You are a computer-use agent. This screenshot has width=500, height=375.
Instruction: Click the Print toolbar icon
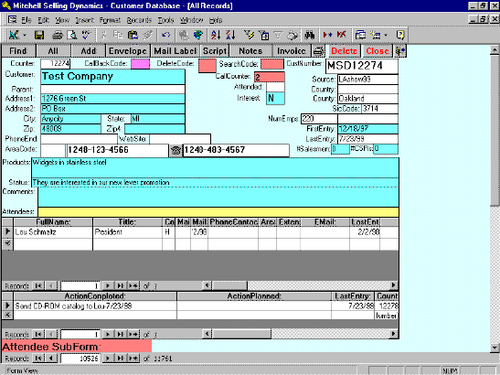[58, 35]
